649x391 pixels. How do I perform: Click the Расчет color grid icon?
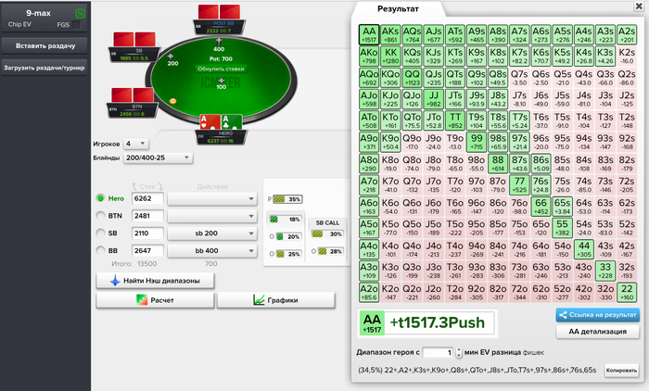click(x=142, y=300)
